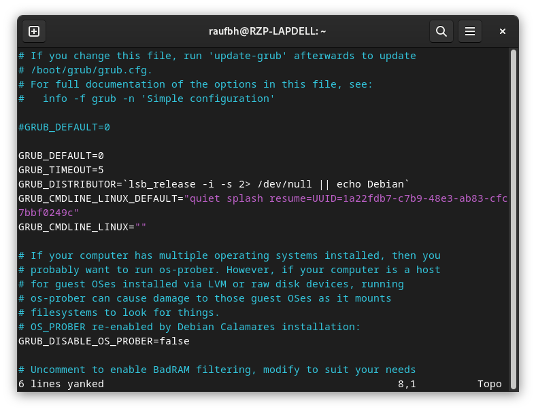Click the commented #GRUB_DEFAULT=0 line
The height and width of the screenshot is (411, 536).
click(x=64, y=127)
